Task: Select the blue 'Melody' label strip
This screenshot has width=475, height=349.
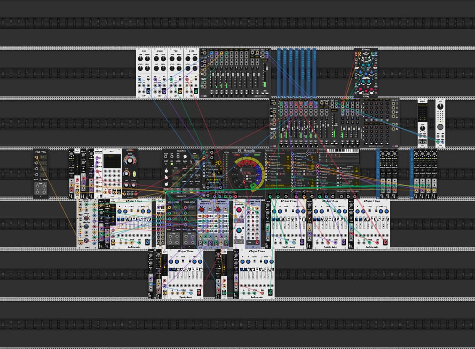Action: coord(291,73)
